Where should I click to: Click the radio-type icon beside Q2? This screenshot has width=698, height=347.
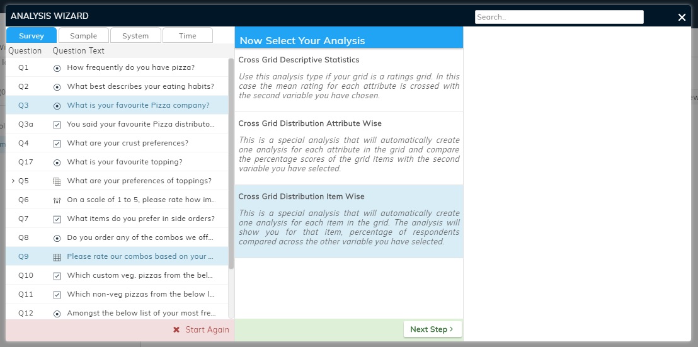tap(57, 87)
